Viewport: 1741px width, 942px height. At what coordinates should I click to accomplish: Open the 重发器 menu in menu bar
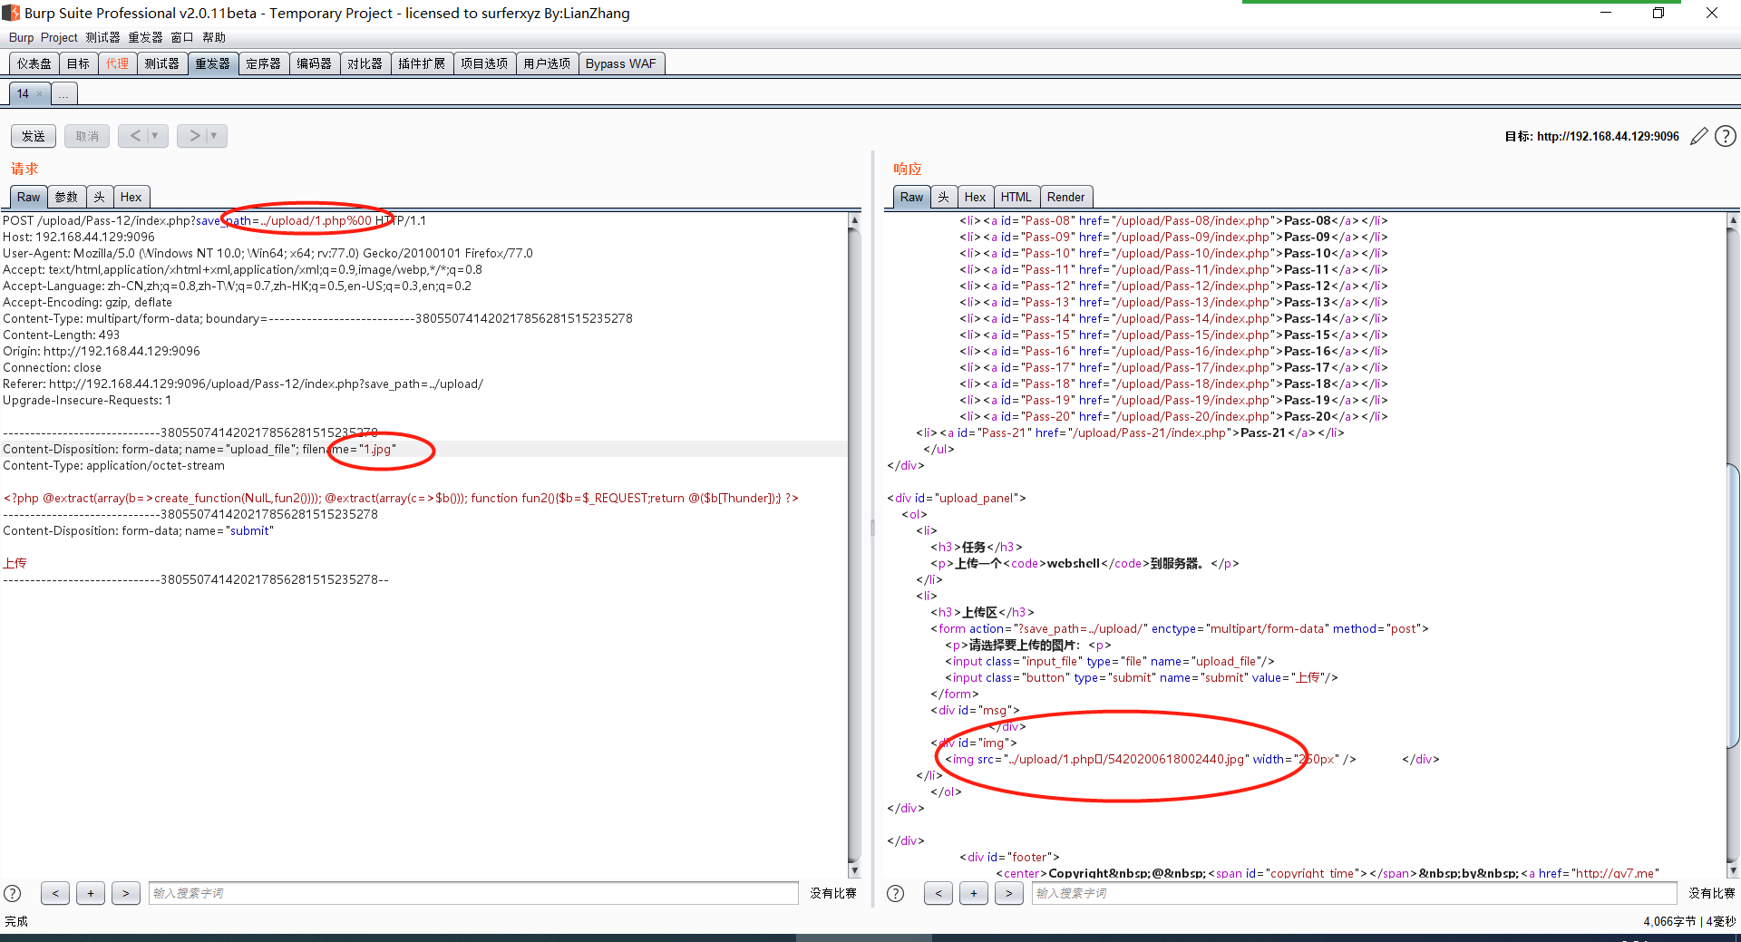pos(145,37)
